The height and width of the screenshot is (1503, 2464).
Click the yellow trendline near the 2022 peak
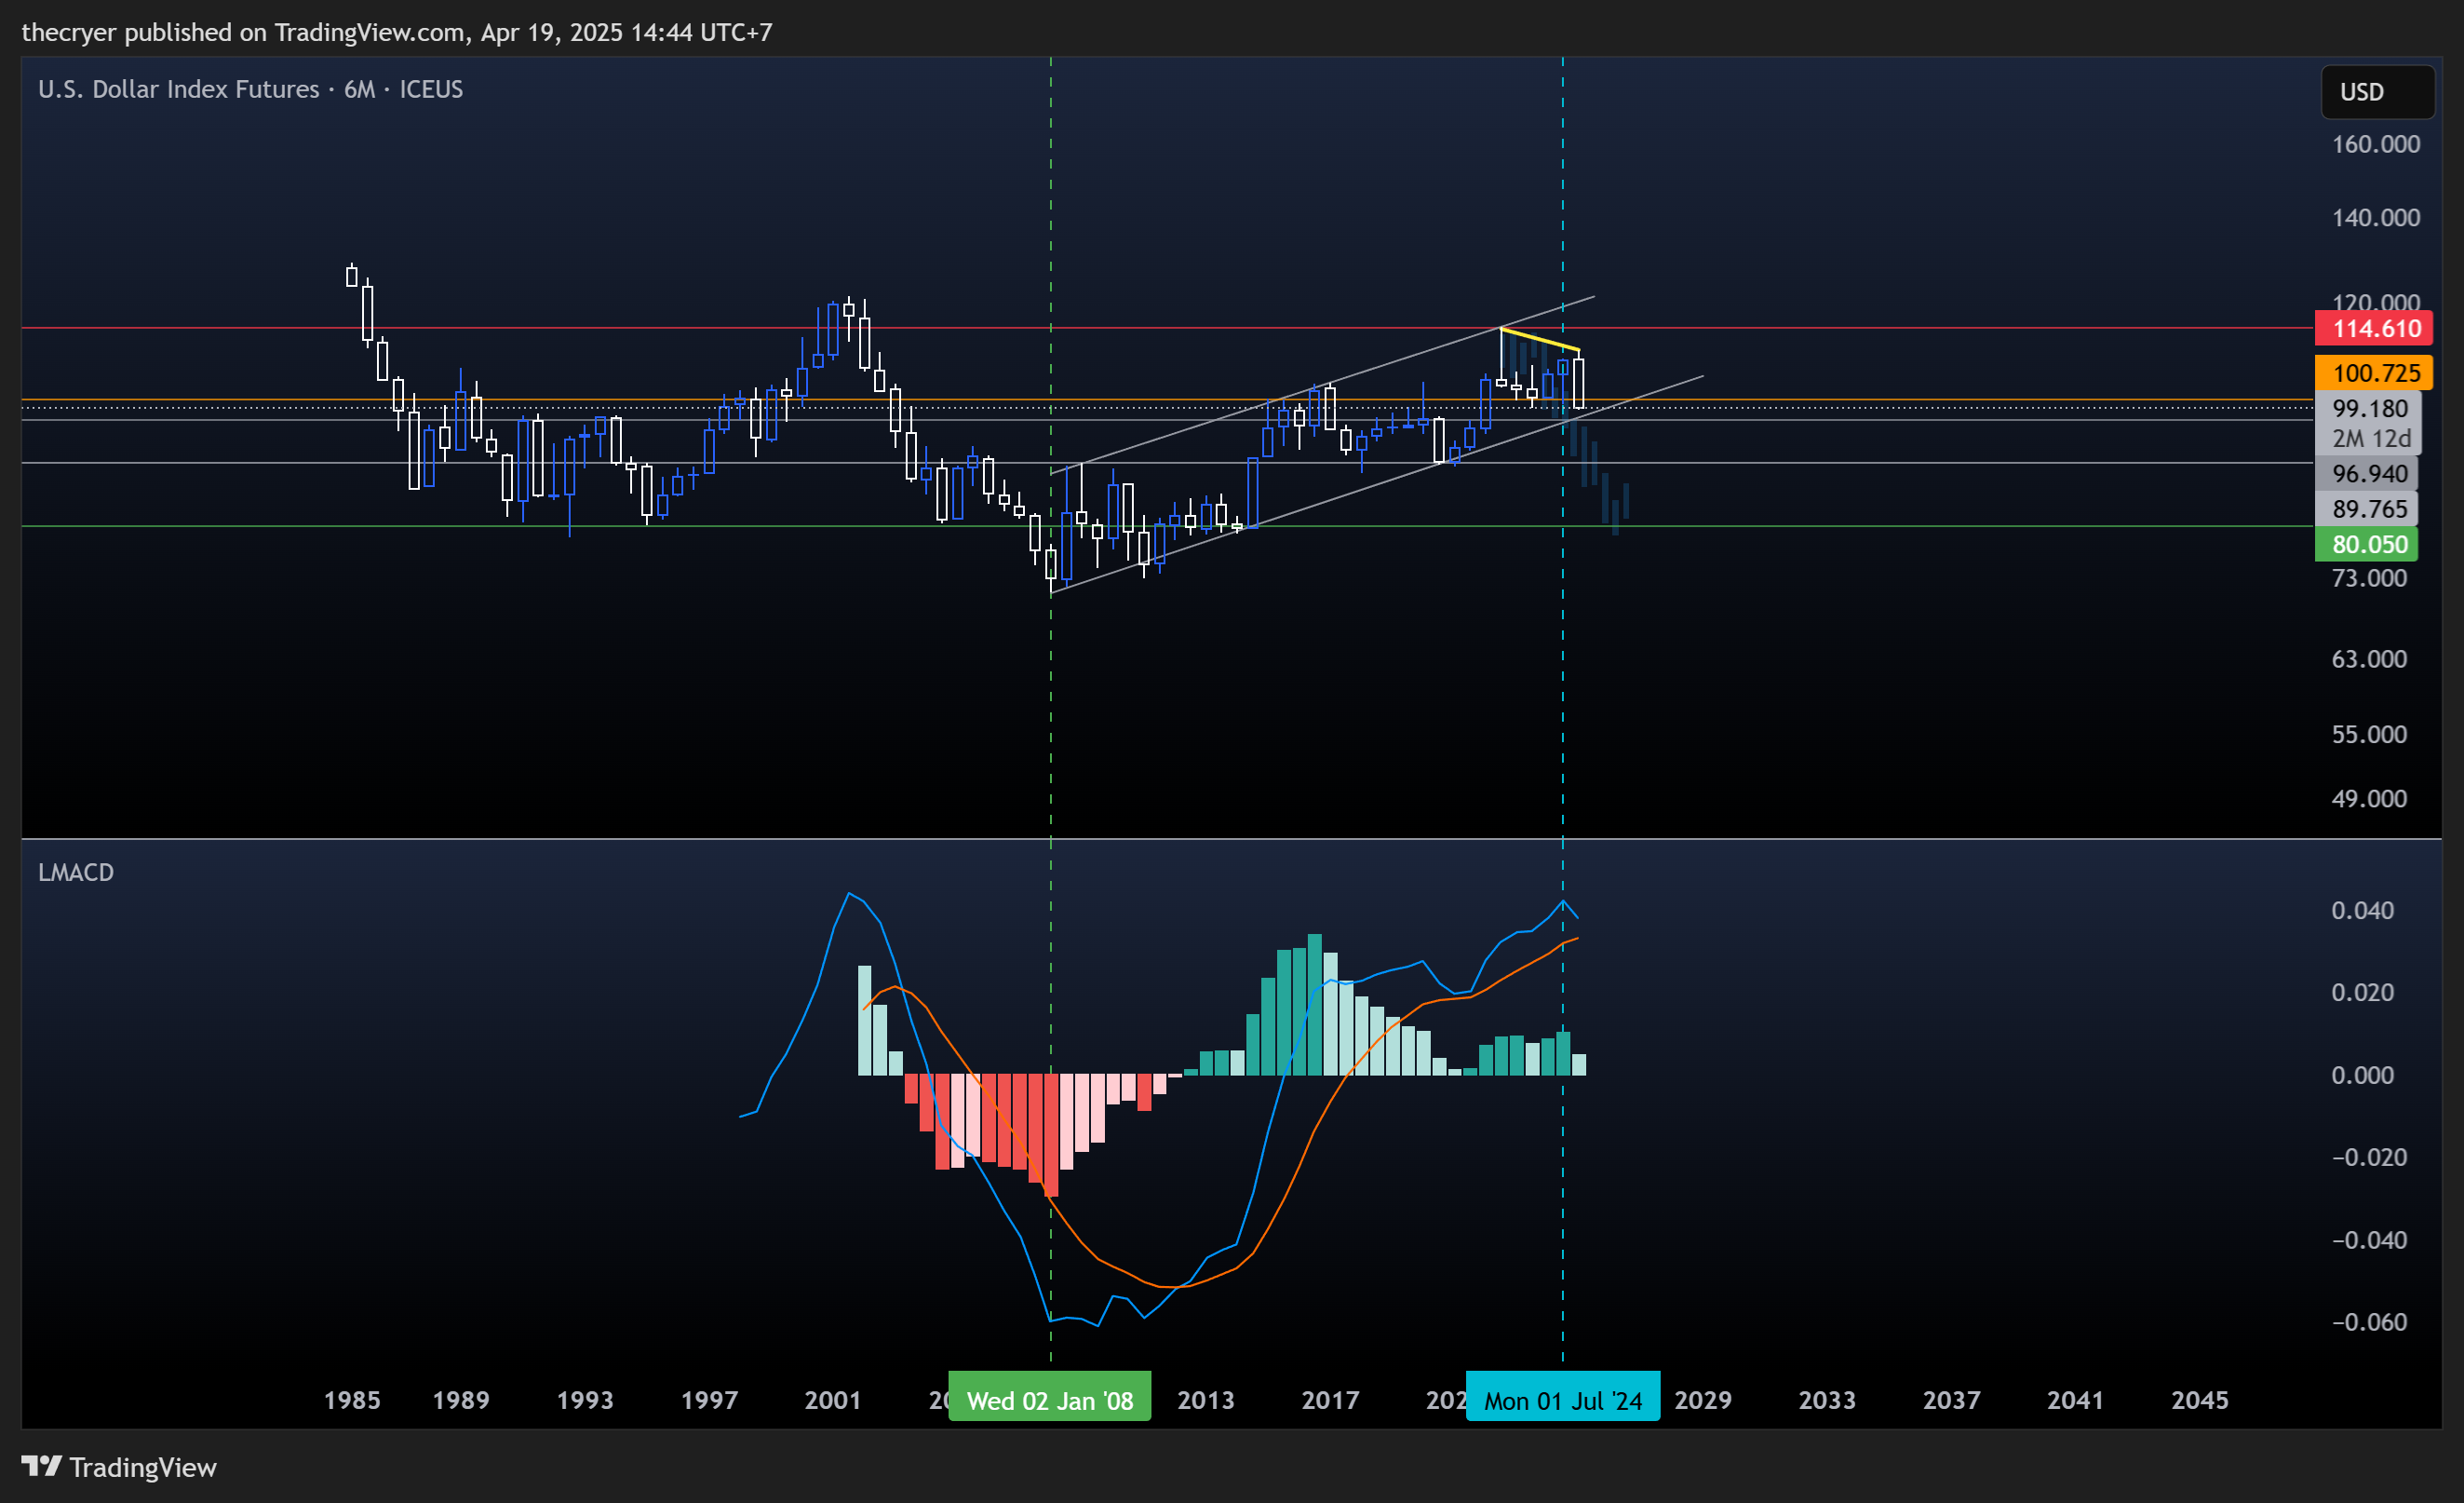pyautogui.click(x=1540, y=339)
